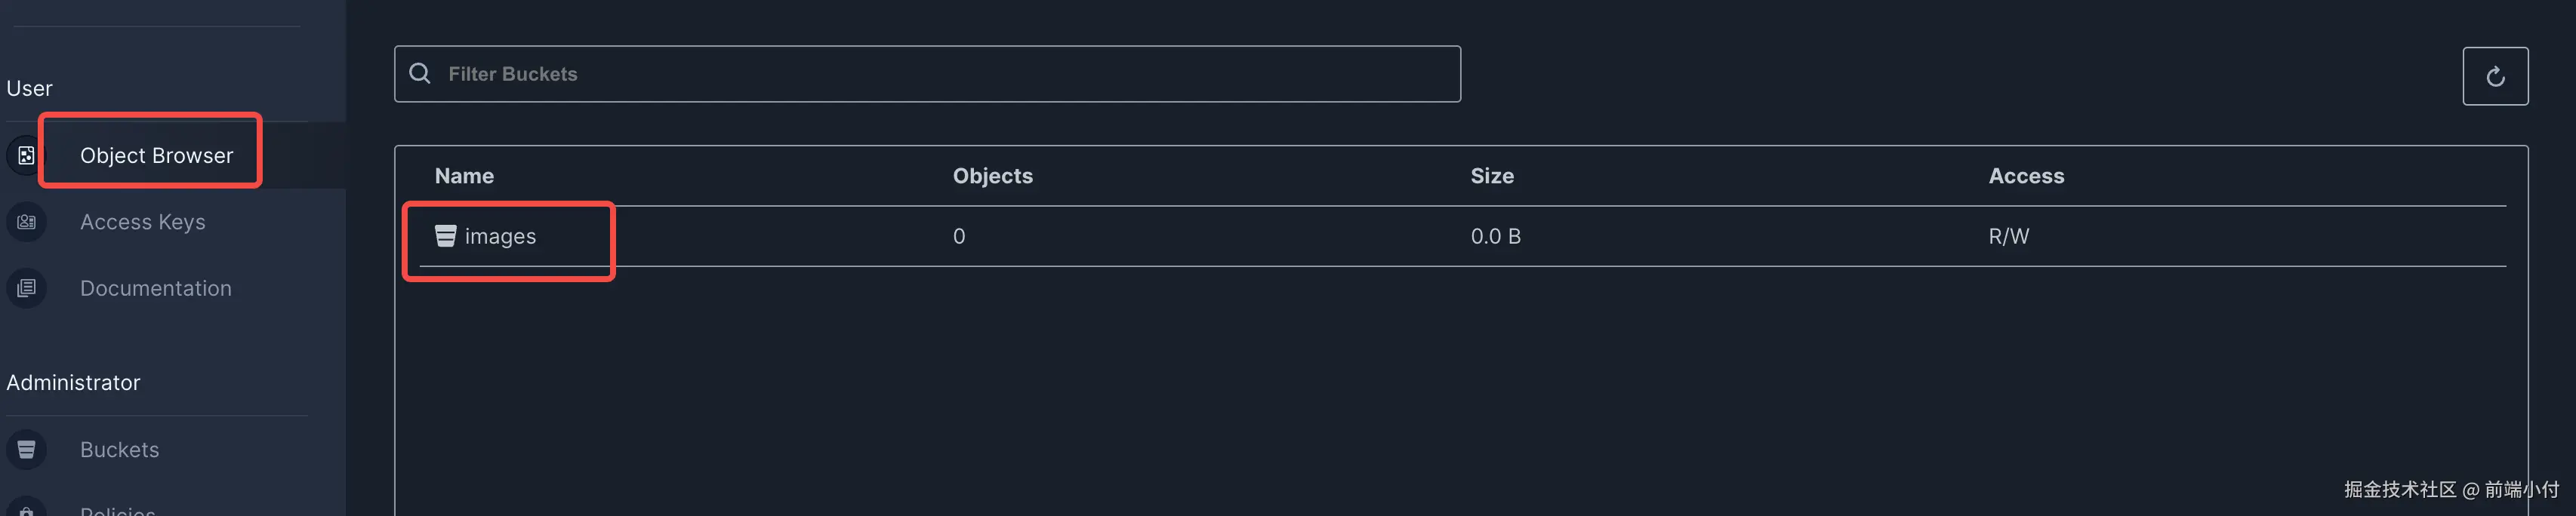Focus the Filter Buckets search field
The height and width of the screenshot is (516, 2576).
(x=940, y=74)
